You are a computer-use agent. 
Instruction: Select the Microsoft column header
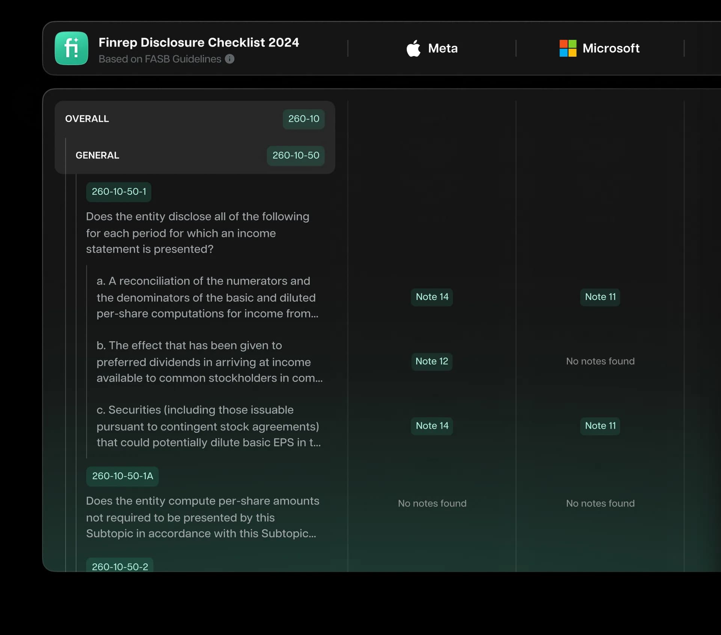(611, 48)
